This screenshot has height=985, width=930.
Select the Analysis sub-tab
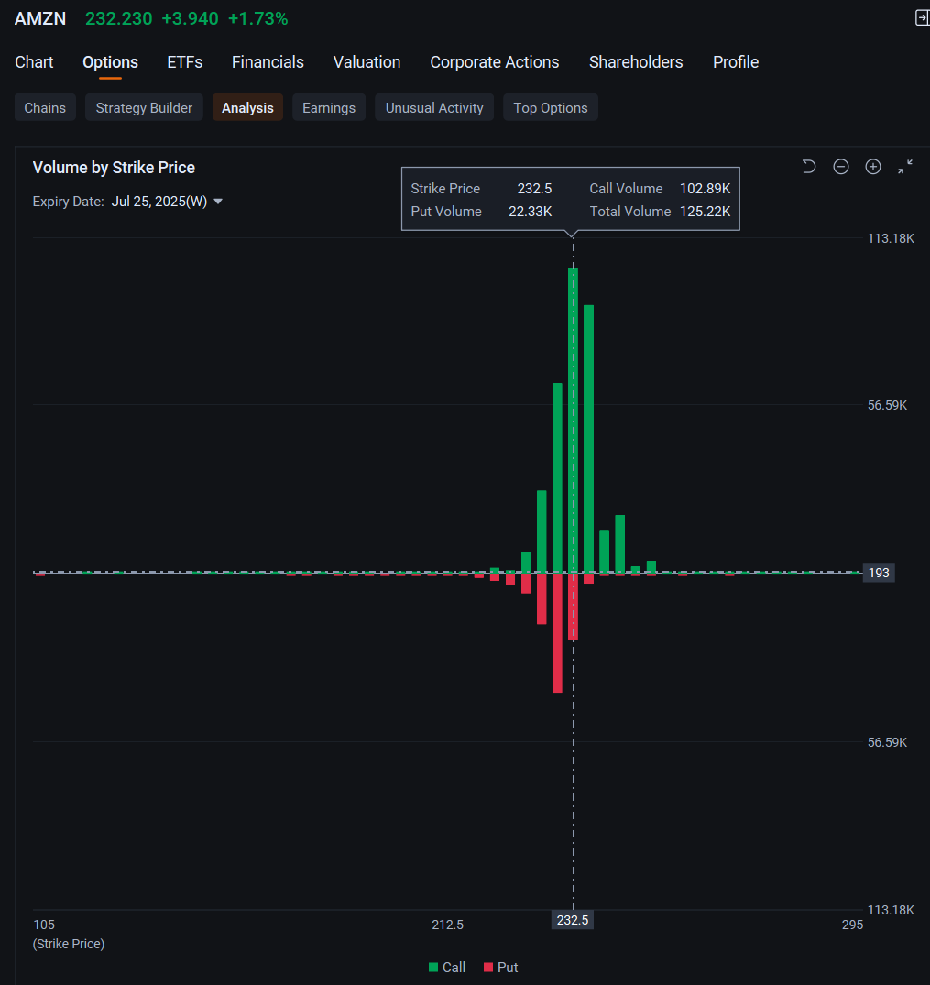(247, 107)
